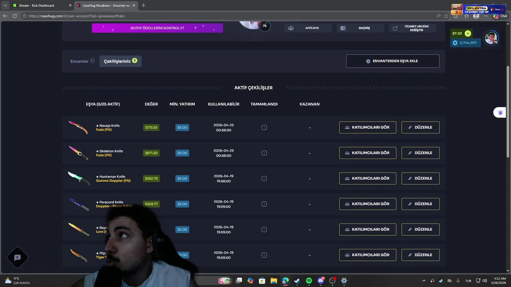Viewport: 511px width, 287px height.
Task: Click the $362.75 Huntsman Knife value
Action: pyautogui.click(x=151, y=179)
